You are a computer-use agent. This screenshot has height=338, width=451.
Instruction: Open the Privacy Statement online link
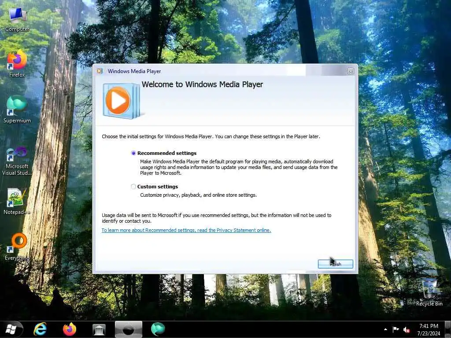pyautogui.click(x=186, y=230)
